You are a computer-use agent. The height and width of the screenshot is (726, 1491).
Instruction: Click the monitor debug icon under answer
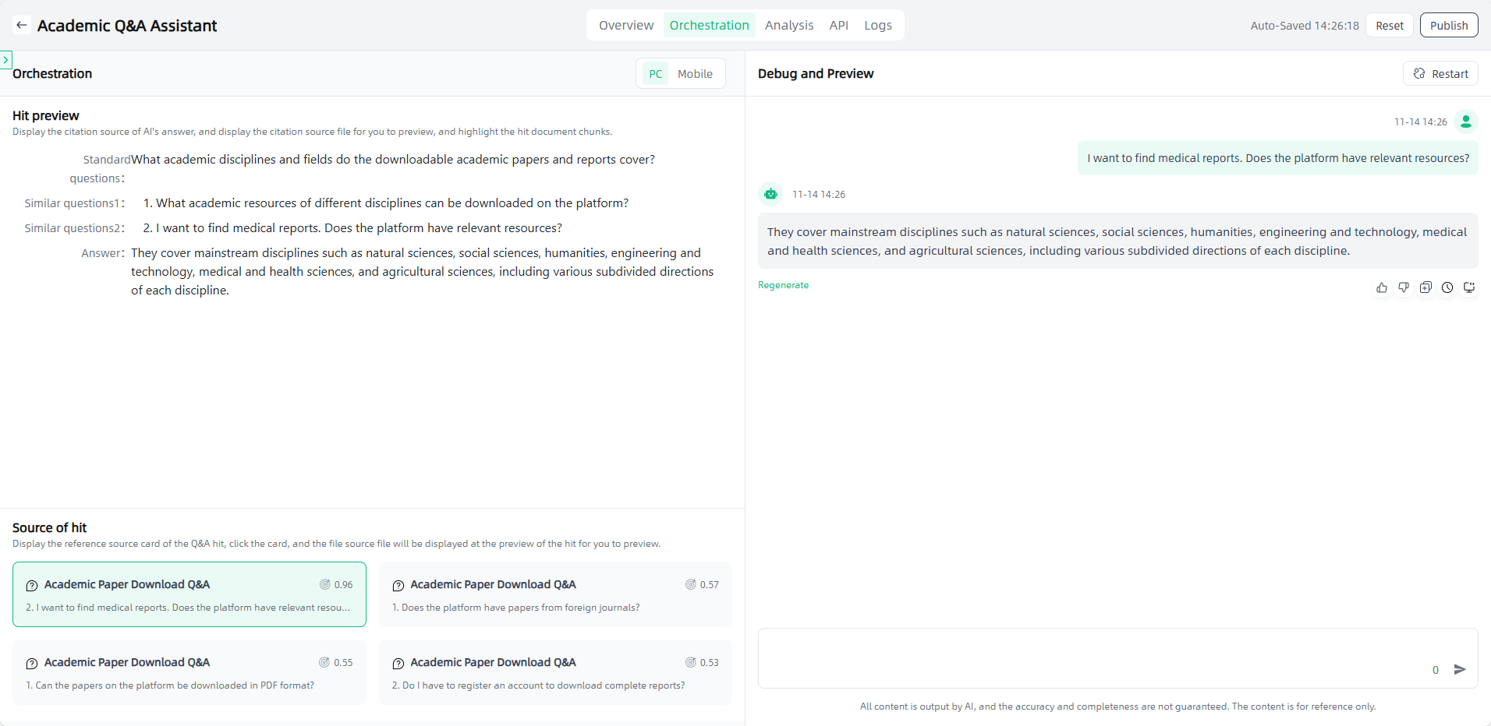pos(1469,287)
